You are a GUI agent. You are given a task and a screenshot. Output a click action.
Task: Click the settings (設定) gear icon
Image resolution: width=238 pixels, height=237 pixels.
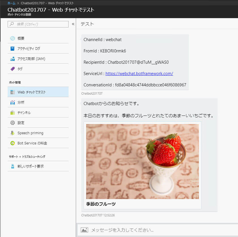click(x=12, y=123)
